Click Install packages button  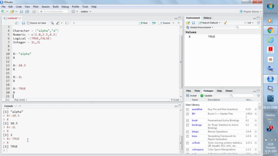point(191,95)
